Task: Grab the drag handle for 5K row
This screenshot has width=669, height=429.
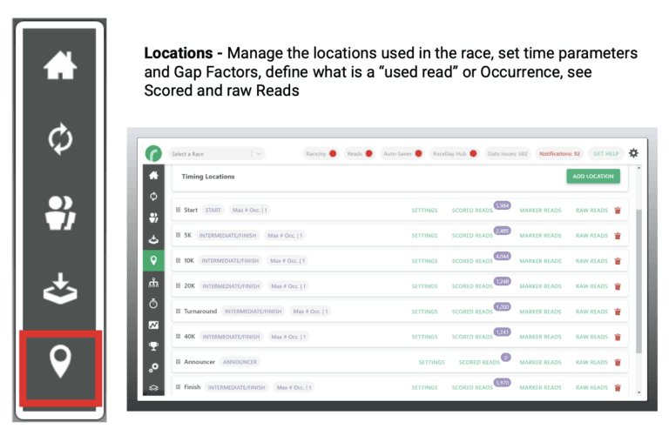Action: tap(179, 235)
